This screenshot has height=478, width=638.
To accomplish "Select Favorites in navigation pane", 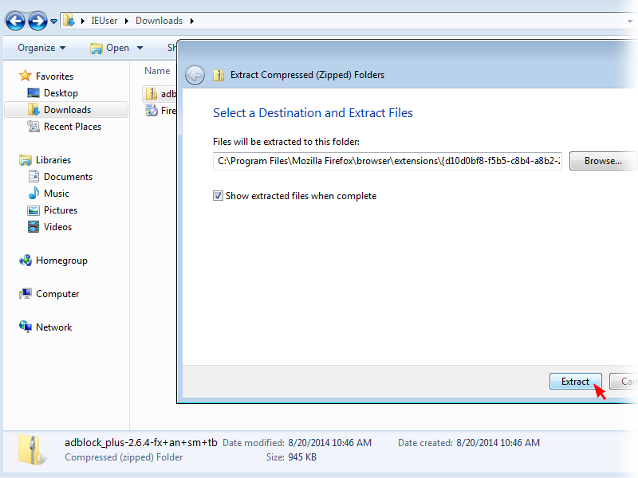I will tap(54, 76).
